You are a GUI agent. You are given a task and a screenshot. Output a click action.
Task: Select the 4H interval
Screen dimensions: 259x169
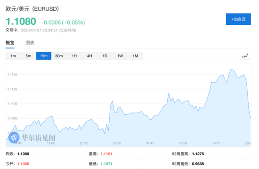click(89, 56)
